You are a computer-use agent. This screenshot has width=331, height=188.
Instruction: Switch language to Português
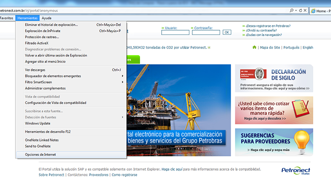tap(291, 47)
